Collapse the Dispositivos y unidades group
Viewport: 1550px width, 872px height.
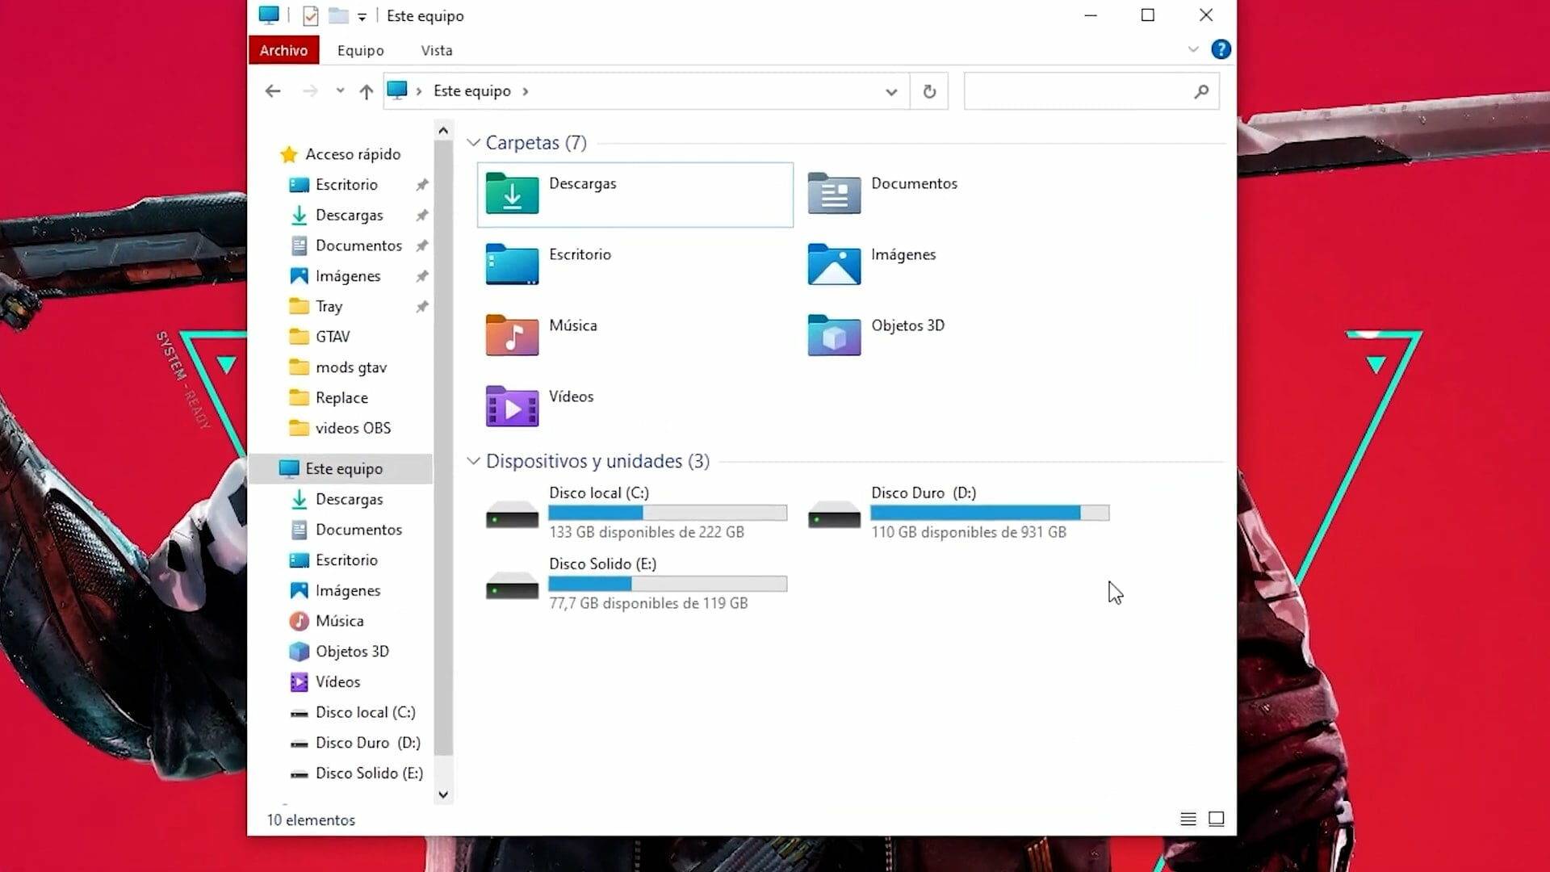tap(474, 461)
